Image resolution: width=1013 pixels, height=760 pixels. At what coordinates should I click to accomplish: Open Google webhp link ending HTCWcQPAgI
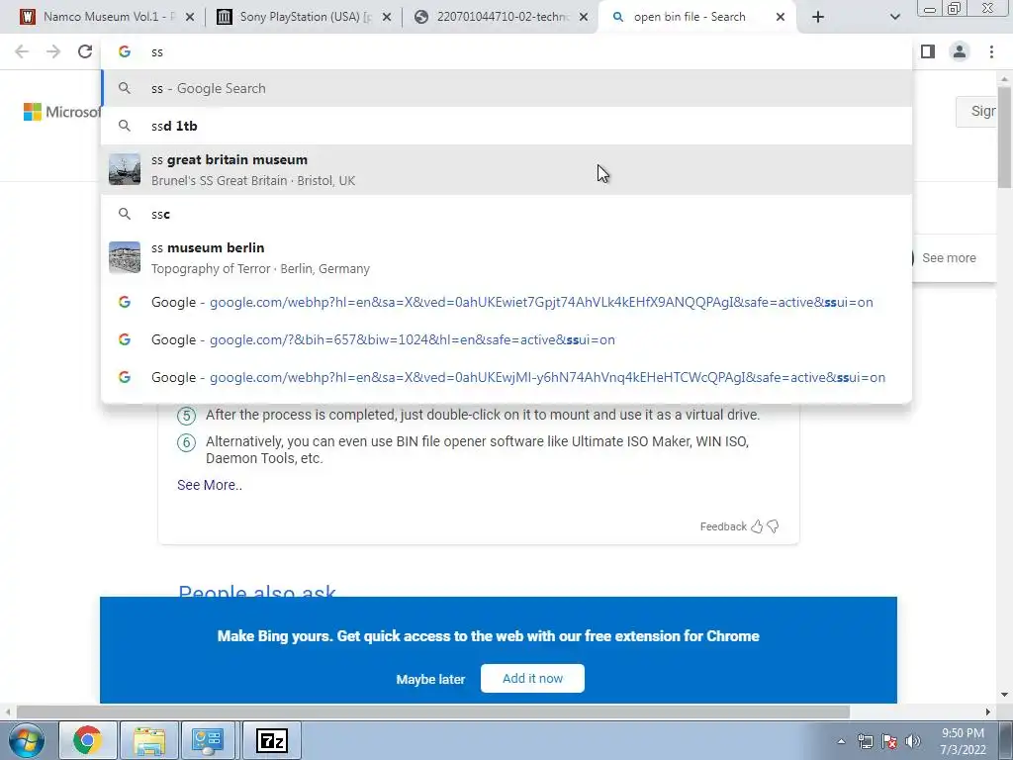point(506,377)
